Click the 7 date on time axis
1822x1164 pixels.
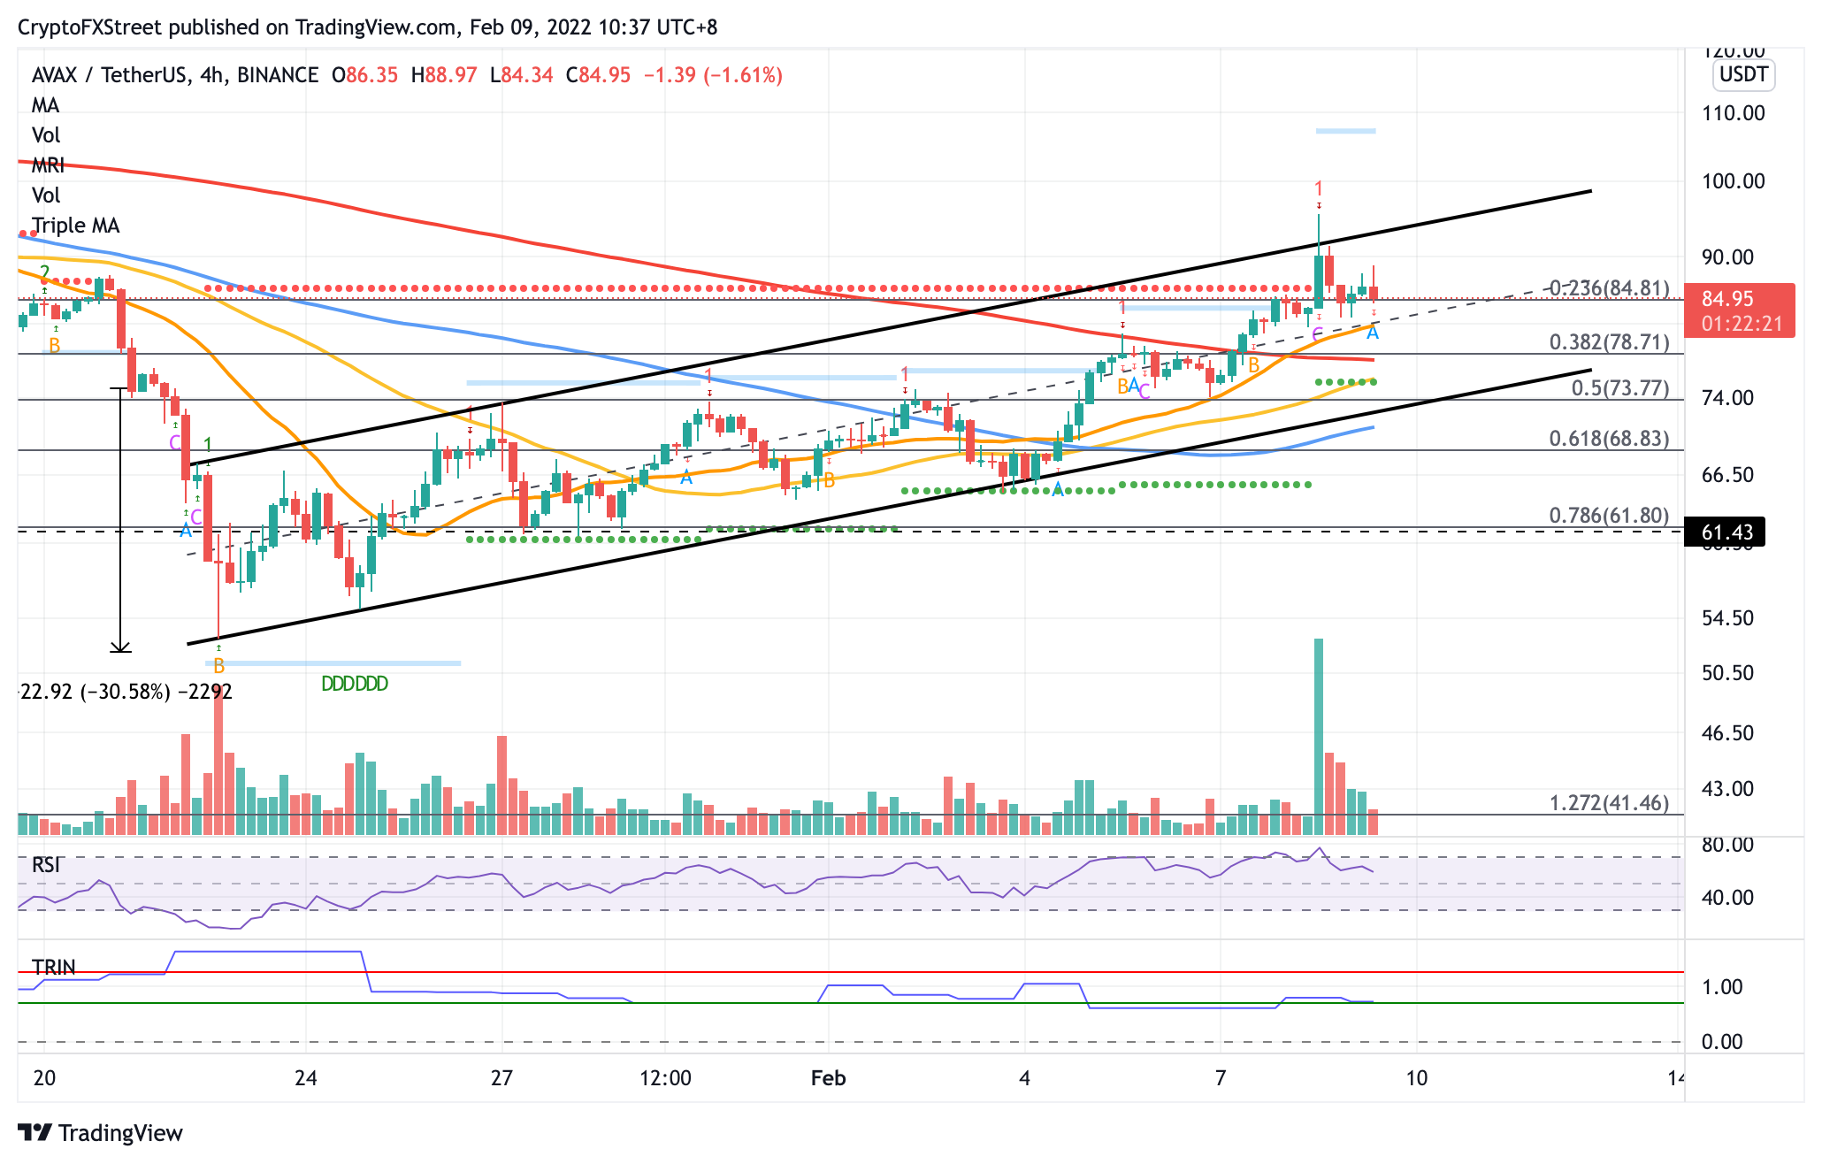[x=1221, y=1078]
